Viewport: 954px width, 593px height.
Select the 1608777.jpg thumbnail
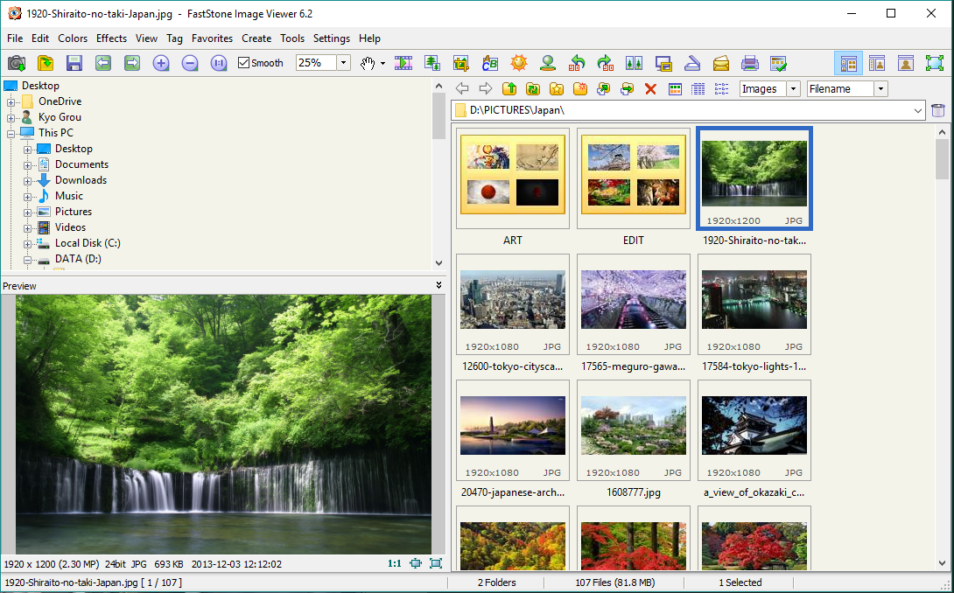tap(634, 430)
